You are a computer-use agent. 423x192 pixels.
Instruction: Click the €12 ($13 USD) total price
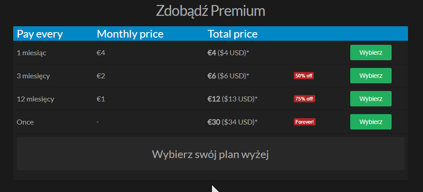(x=232, y=99)
